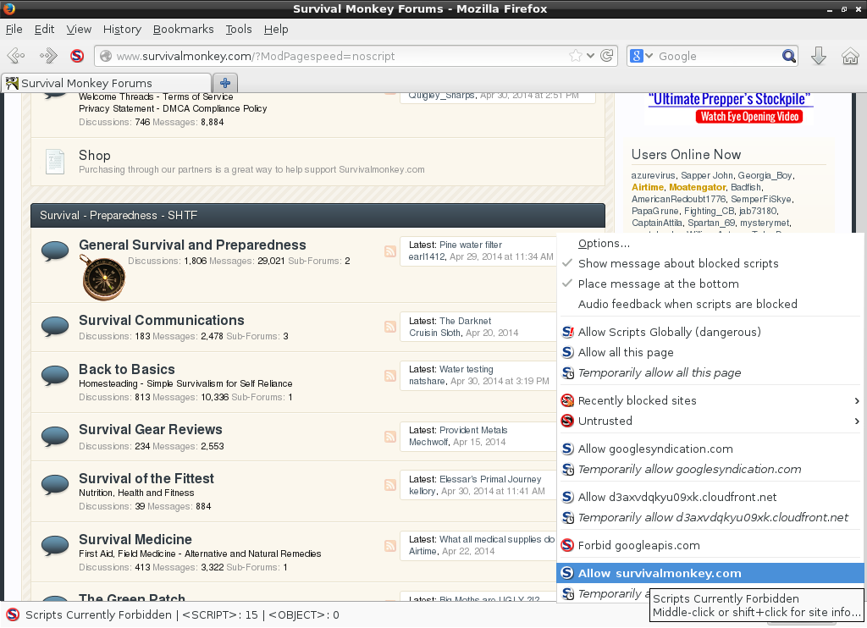
Task: Open the File menu
Action: click(x=14, y=30)
